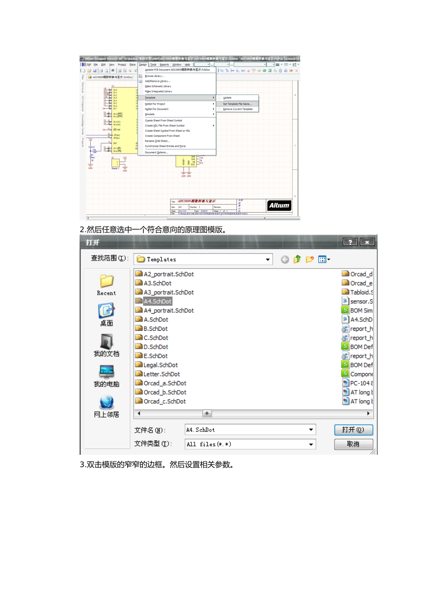Click the 取消 button
This screenshot has height=604, width=427.
point(353,444)
